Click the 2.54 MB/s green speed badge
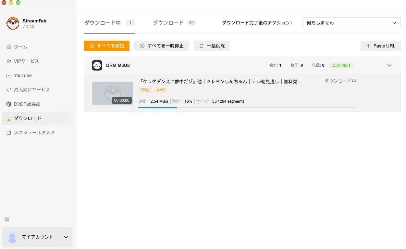406x249 pixels. pyautogui.click(x=342, y=65)
